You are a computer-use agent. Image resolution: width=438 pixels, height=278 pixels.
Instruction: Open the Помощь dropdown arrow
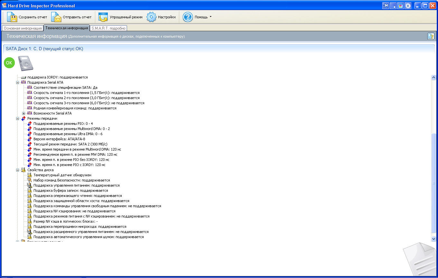pos(210,17)
